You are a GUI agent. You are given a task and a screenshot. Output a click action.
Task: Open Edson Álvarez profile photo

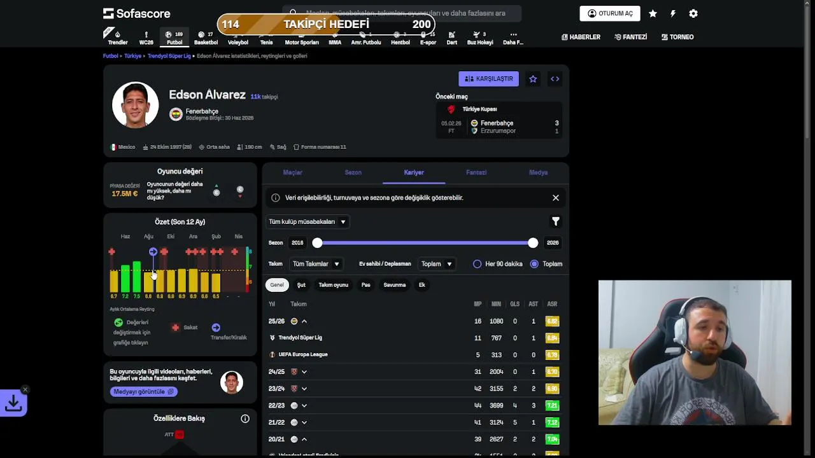(136, 105)
